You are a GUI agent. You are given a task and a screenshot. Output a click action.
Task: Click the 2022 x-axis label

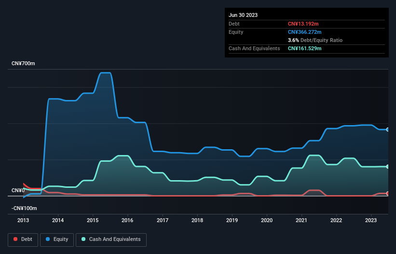(336, 220)
